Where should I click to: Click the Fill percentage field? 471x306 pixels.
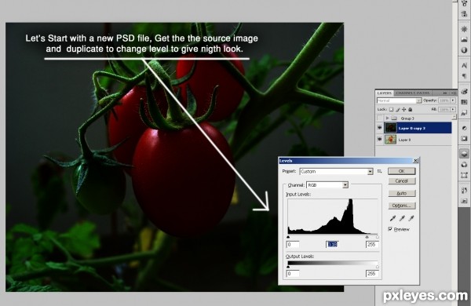click(444, 110)
